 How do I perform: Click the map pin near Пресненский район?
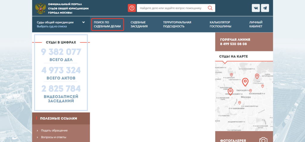coord(230,92)
